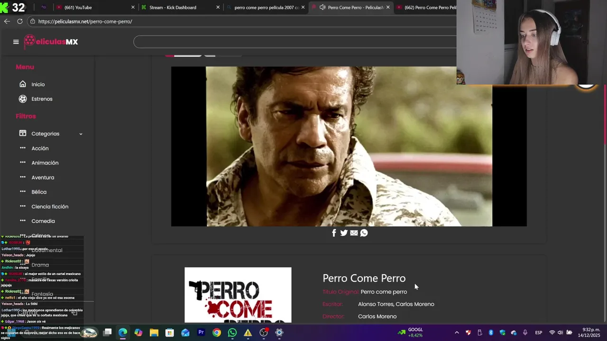Click the Perro Come Perro poster thumbnail
The width and height of the screenshot is (607, 341).
pyautogui.click(x=238, y=295)
